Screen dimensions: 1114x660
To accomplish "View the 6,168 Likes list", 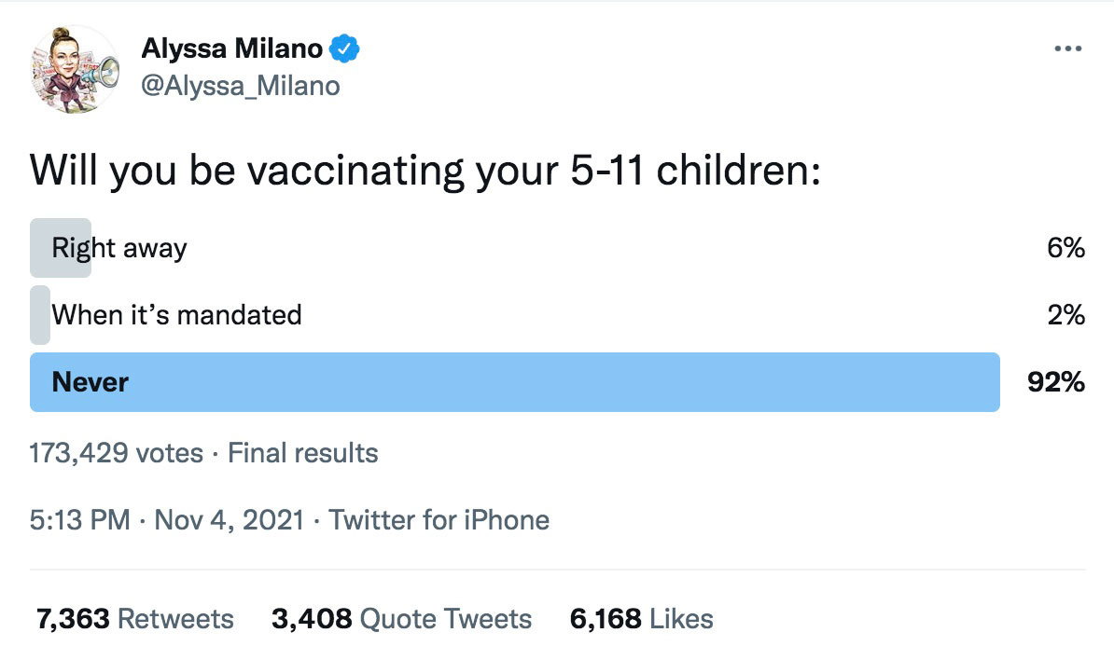I will click(x=639, y=618).
